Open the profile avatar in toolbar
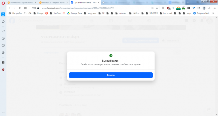Image resolution: width=218 pixels, height=116 pixels. pyautogui.click(x=204, y=8)
